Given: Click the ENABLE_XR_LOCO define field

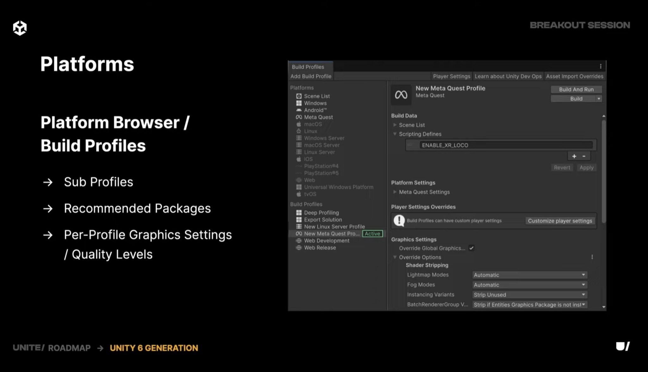Looking at the screenshot, I should pos(506,145).
